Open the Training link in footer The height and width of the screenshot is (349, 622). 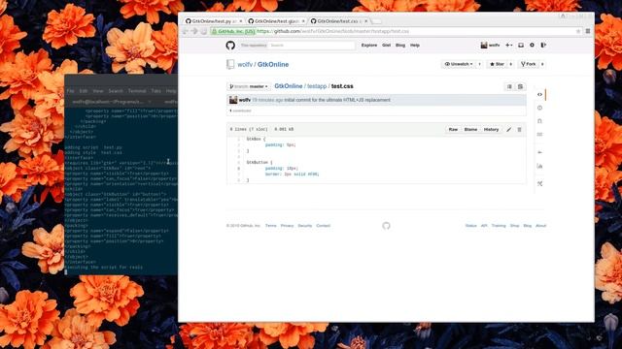click(499, 226)
